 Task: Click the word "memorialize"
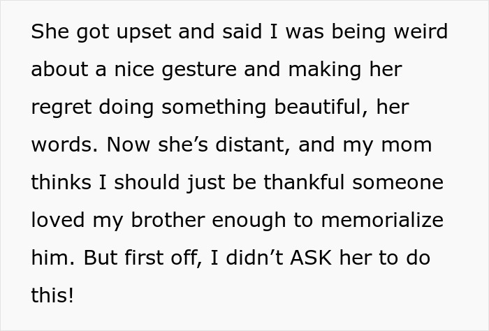(x=381, y=221)
